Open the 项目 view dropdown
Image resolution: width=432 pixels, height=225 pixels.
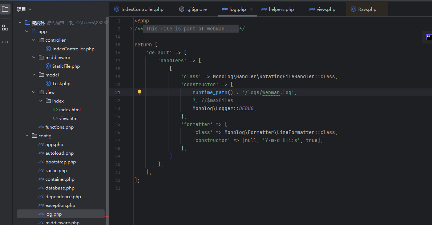pyautogui.click(x=24, y=9)
